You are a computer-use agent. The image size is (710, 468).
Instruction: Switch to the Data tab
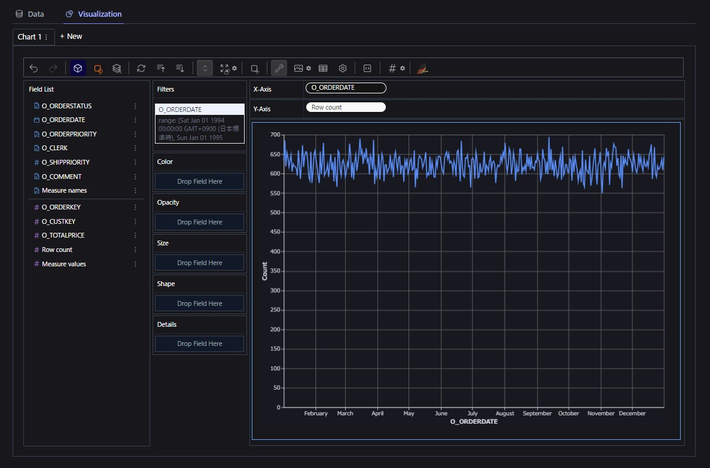tap(30, 14)
